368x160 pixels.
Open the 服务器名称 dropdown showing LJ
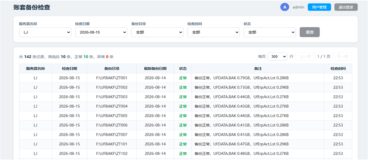[x=45, y=32]
